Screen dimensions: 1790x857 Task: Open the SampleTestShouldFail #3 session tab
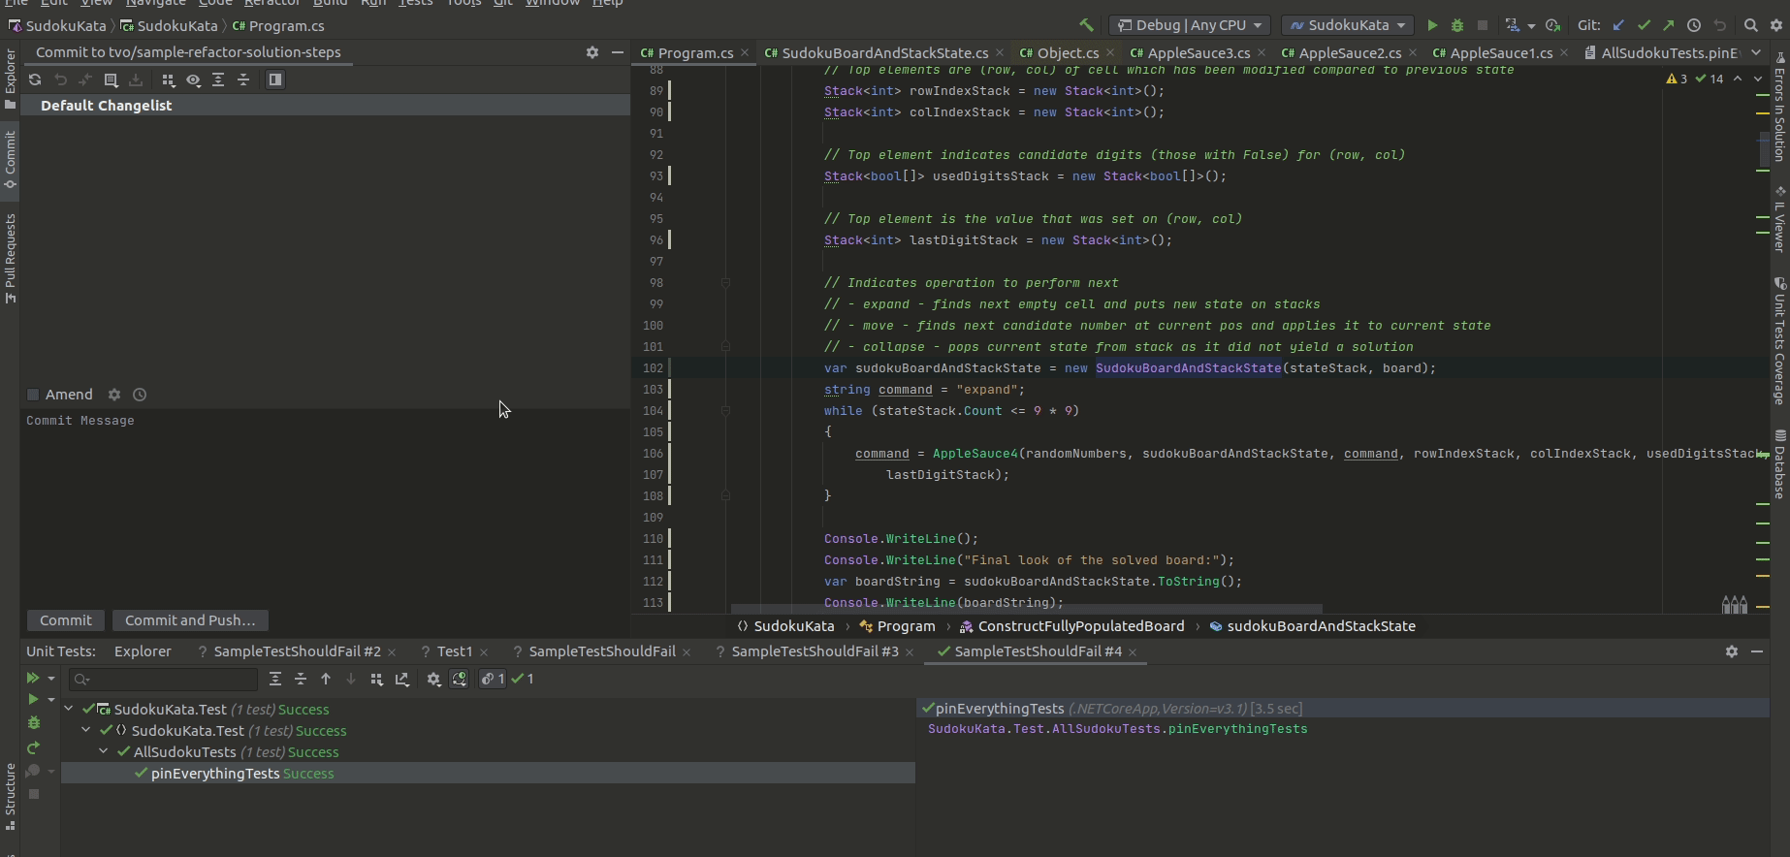(x=814, y=651)
